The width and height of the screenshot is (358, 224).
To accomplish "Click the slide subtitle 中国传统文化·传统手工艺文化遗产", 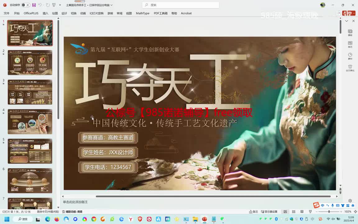I will 165,123.
